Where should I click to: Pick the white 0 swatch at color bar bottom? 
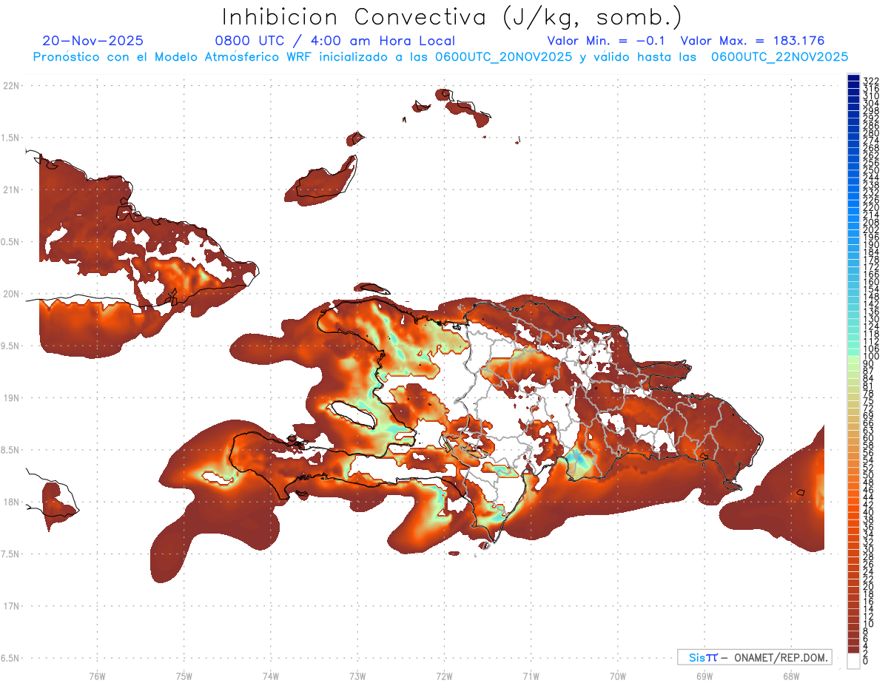tap(853, 662)
